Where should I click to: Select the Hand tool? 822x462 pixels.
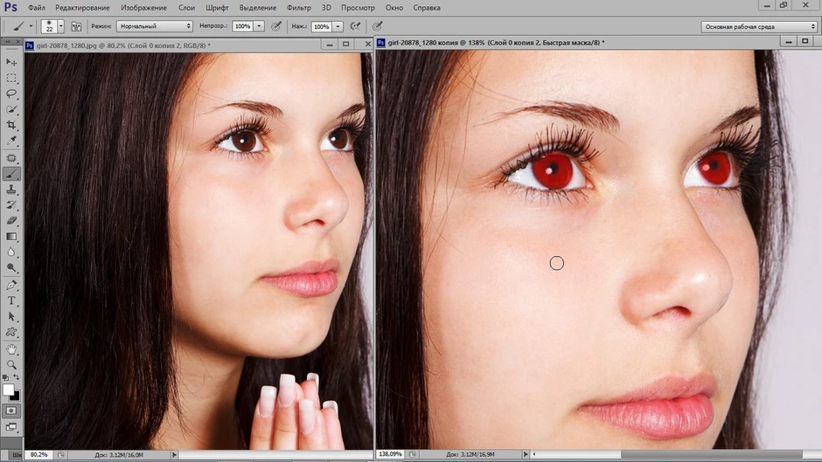click(x=11, y=348)
